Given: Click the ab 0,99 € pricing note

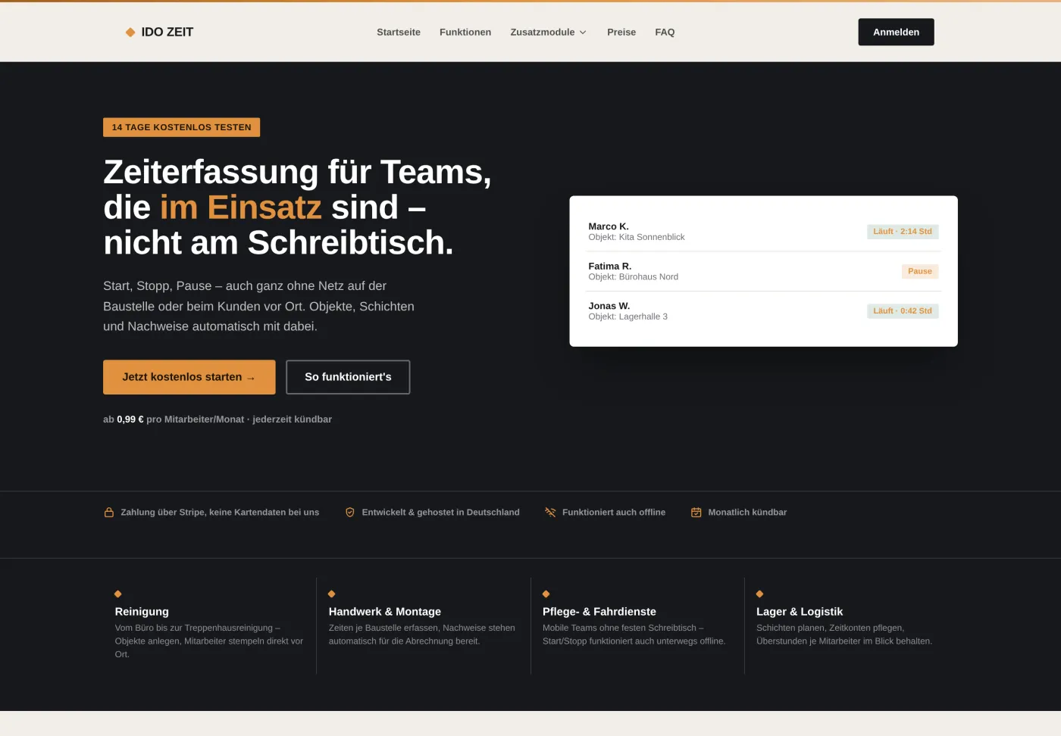Looking at the screenshot, I should click(x=218, y=419).
